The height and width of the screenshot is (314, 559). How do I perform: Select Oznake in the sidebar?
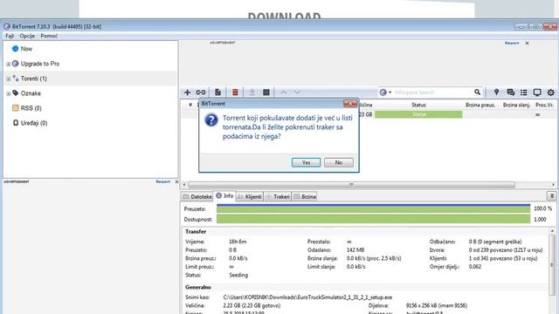(31, 93)
